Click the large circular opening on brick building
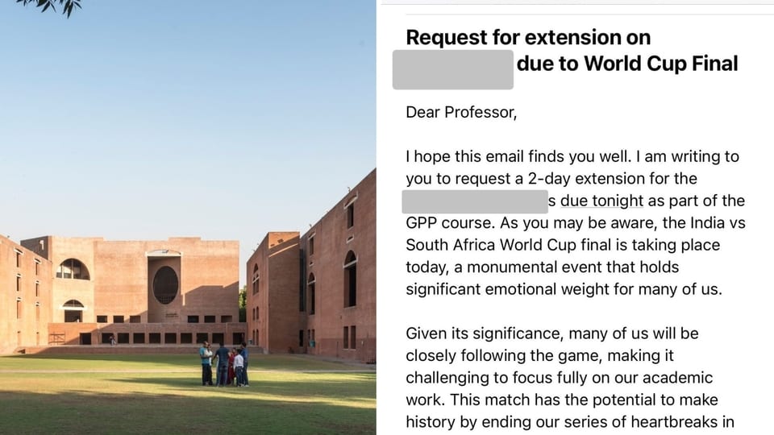This screenshot has width=774, height=435. pyautogui.click(x=165, y=285)
